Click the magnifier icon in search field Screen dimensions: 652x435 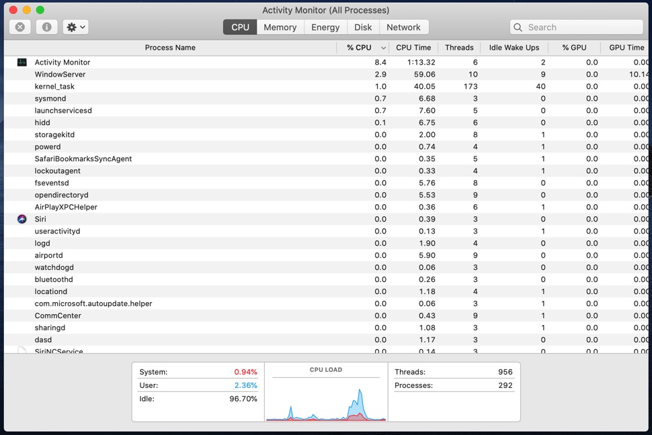[518, 28]
